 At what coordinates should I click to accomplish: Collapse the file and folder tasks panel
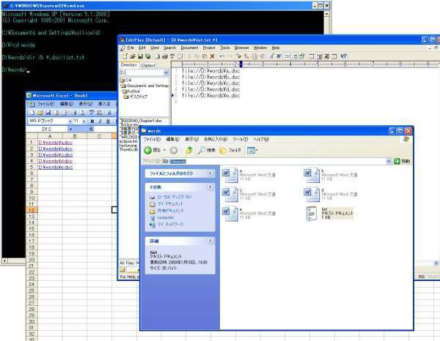pos(210,173)
